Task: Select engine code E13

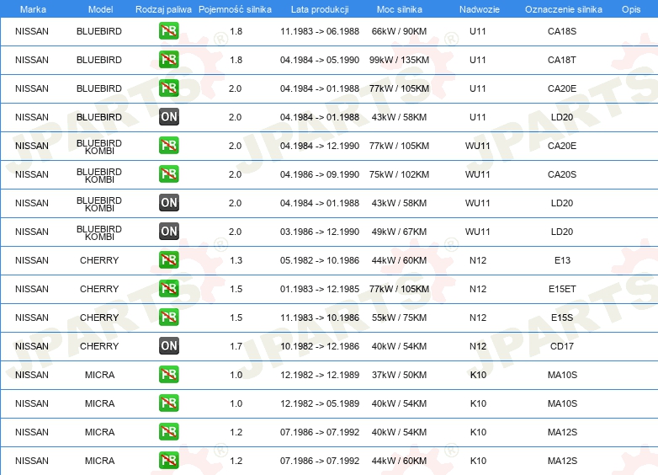Action: [562, 260]
